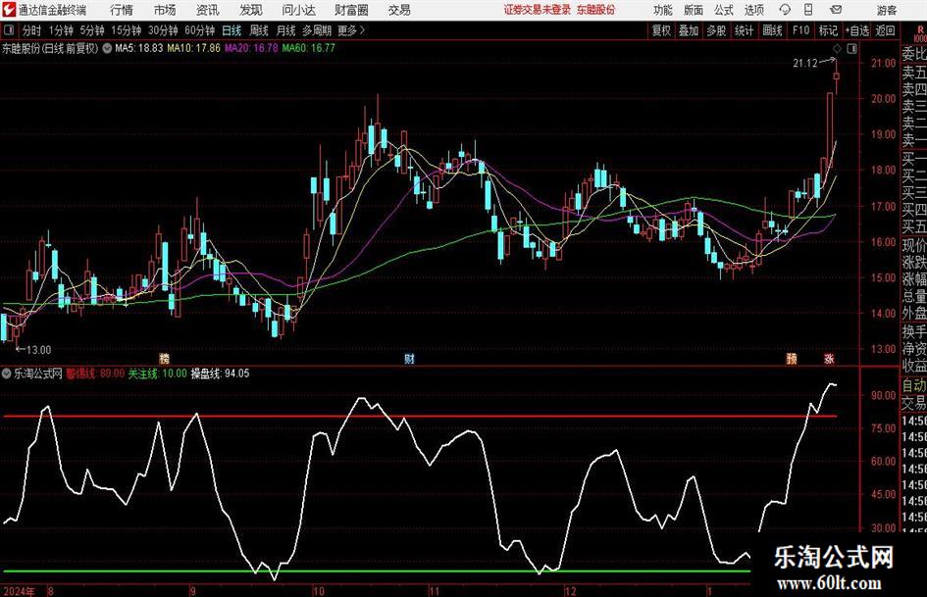Screen dimensions: 927x597
Task: Open the 交易 menu
Action: [x=399, y=10]
